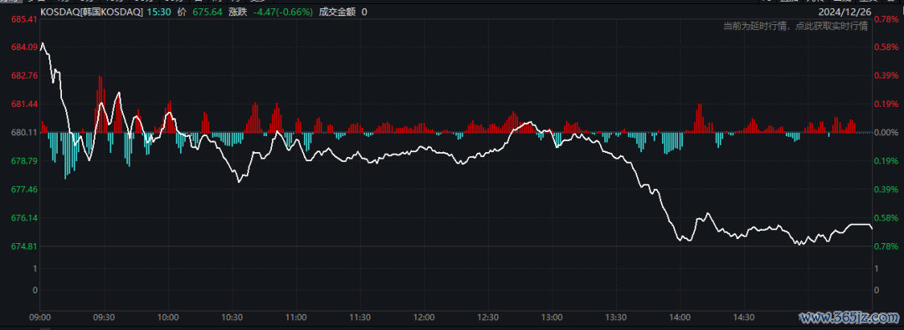The height and width of the screenshot is (330, 904).
Task: Click the tallest red volume bar near 09:30
Action: coord(100,104)
